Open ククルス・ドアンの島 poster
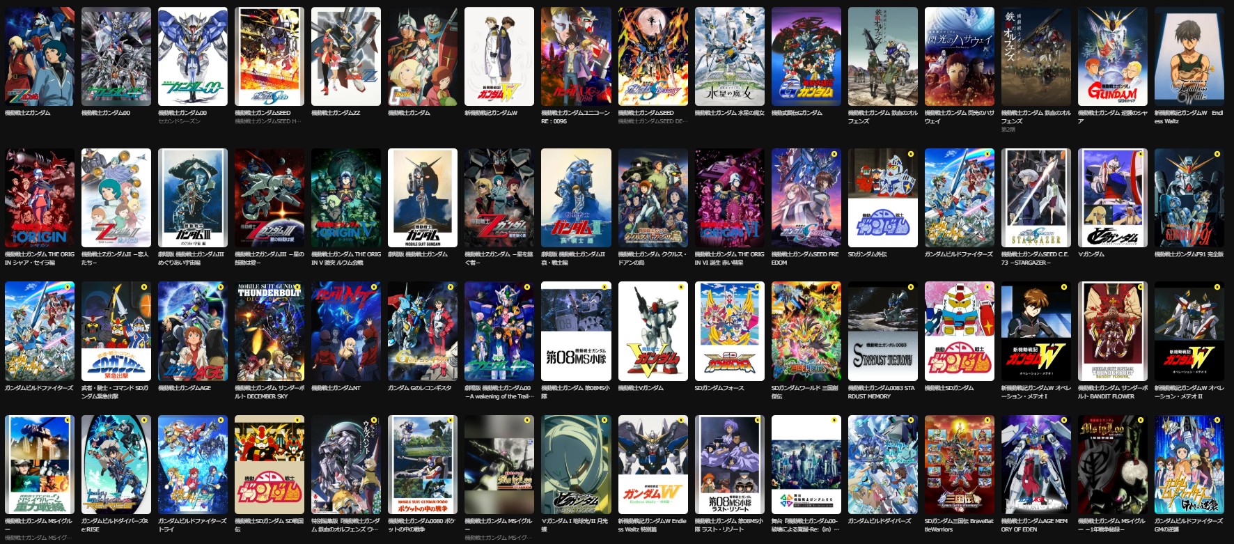This screenshot has height=544, width=1234. click(x=653, y=198)
